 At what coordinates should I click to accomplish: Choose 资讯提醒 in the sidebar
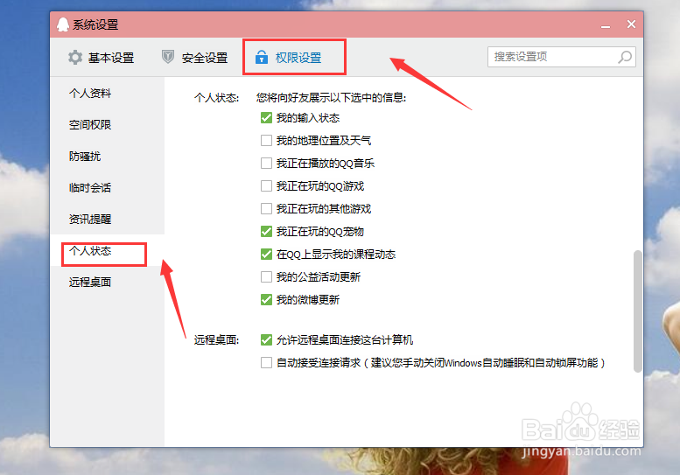click(90, 220)
